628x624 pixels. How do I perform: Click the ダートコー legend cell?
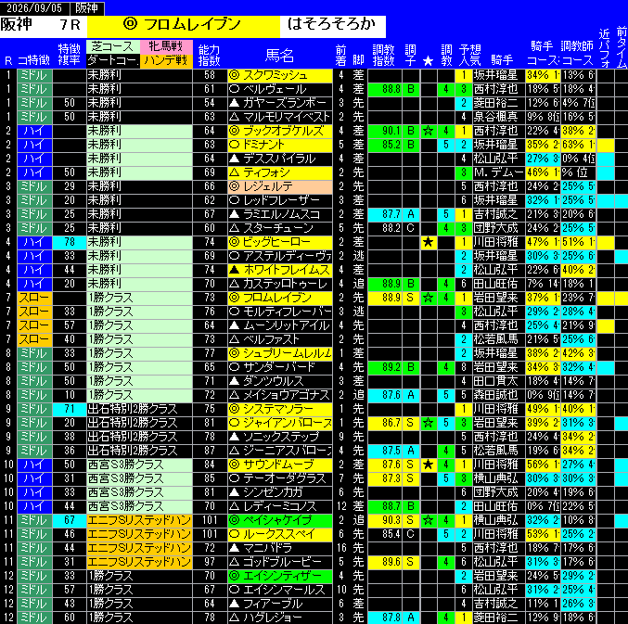coord(113,61)
